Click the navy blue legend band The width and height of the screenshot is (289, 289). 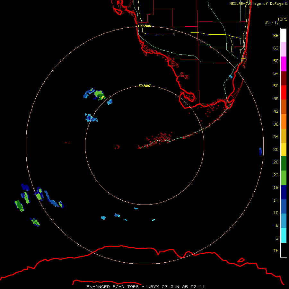point(284,192)
